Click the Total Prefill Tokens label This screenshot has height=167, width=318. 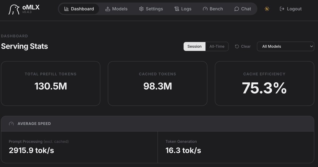pos(51,74)
